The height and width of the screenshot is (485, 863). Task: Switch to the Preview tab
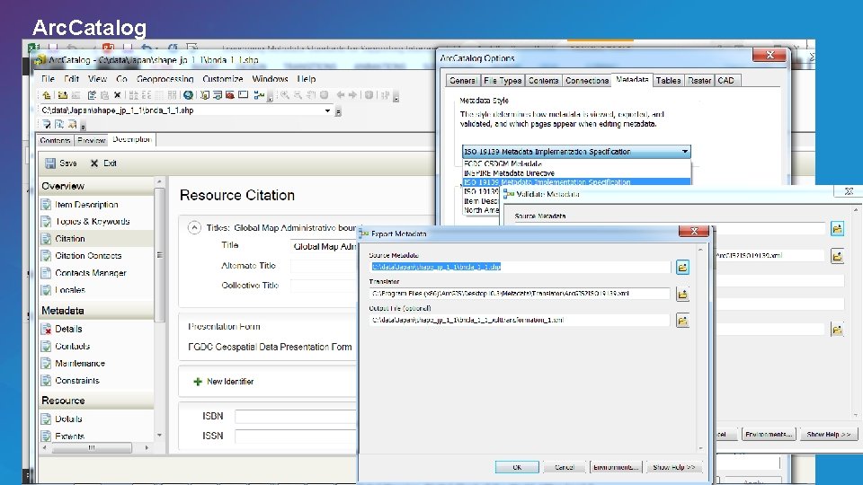click(x=91, y=140)
